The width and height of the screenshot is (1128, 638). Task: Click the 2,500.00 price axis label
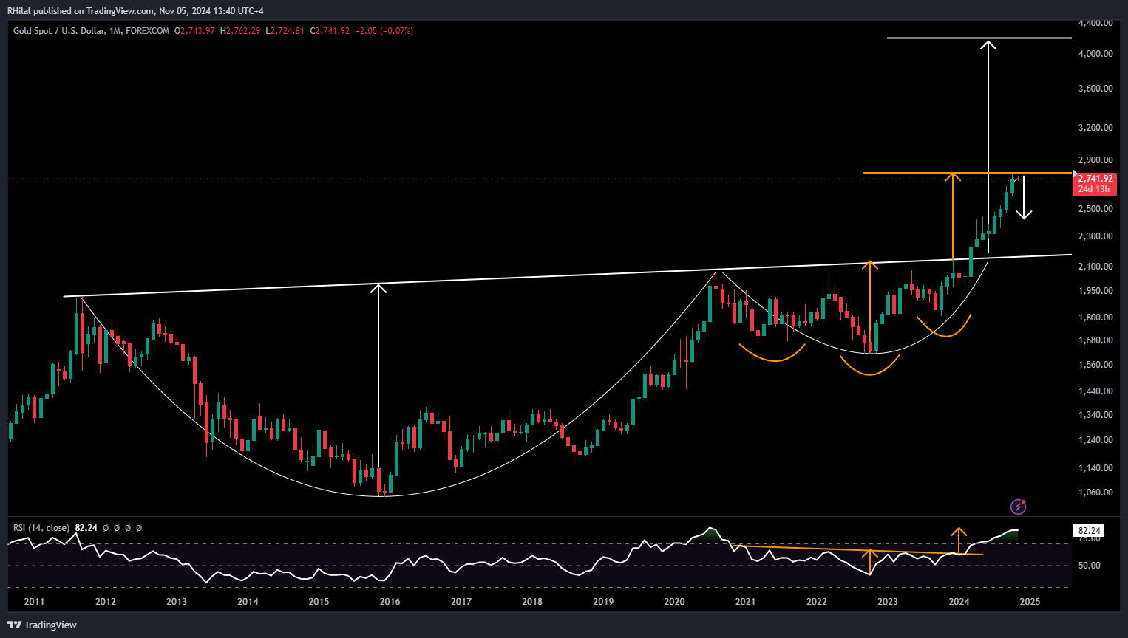1095,208
